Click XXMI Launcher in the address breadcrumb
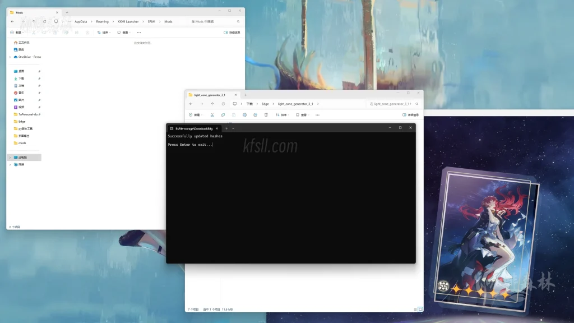 [x=128, y=21]
